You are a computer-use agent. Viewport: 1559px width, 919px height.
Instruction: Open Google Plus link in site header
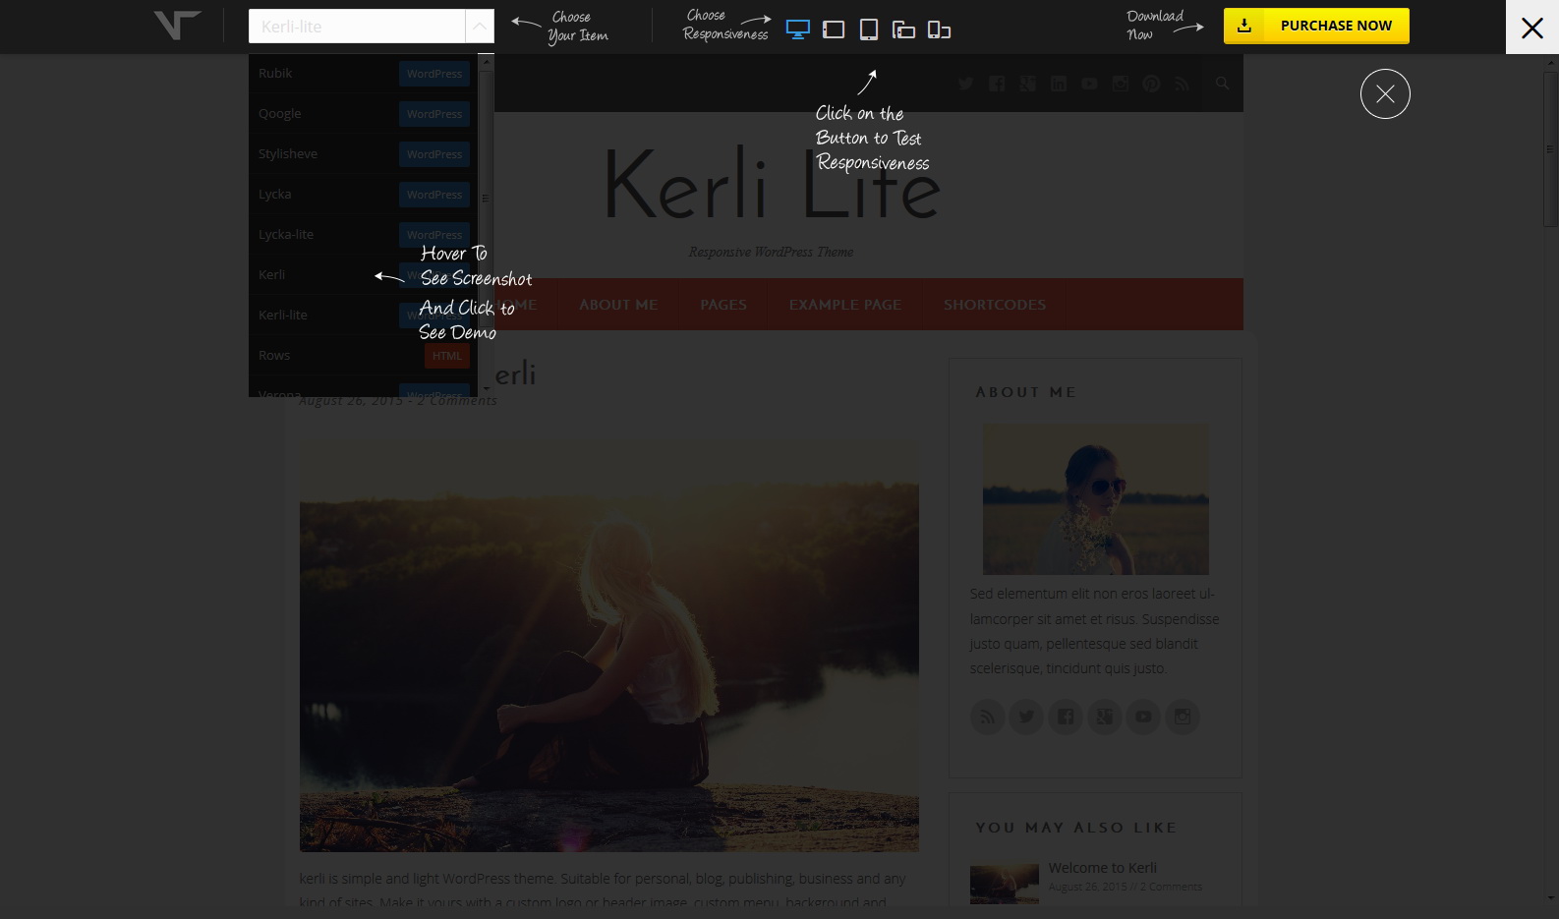click(1027, 84)
